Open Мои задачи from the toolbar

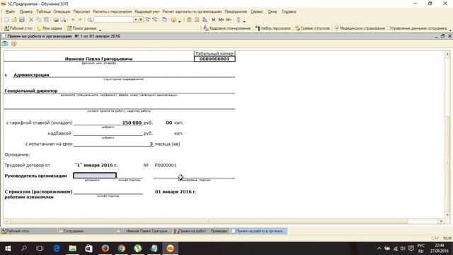[x=50, y=28]
